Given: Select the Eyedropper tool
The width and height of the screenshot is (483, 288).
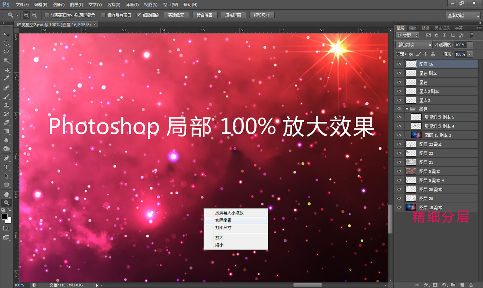Looking at the screenshot, I should (x=6, y=78).
